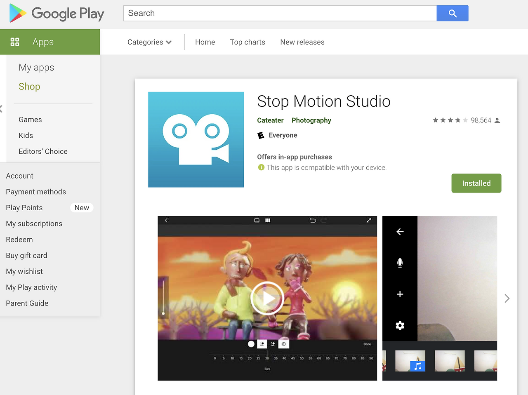The image size is (528, 395).
Task: Click the Offers in-app purchases text
Action: point(295,157)
